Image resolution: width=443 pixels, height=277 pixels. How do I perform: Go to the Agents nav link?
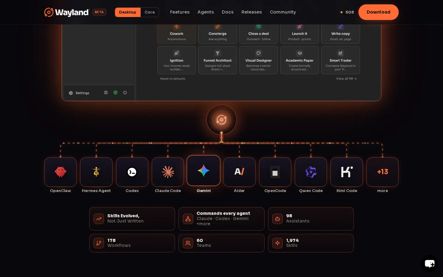(206, 12)
